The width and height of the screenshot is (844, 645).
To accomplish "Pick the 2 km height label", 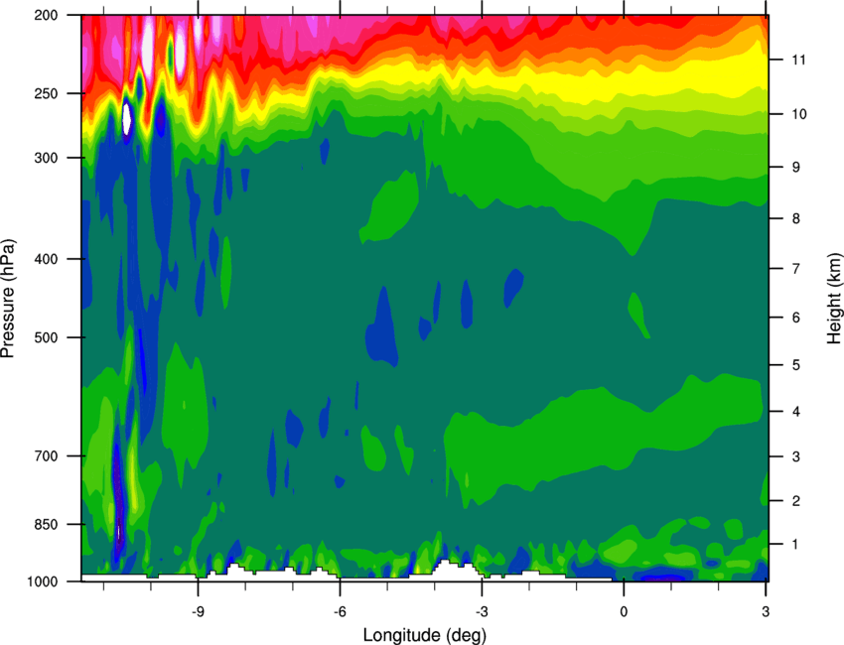I will point(796,501).
